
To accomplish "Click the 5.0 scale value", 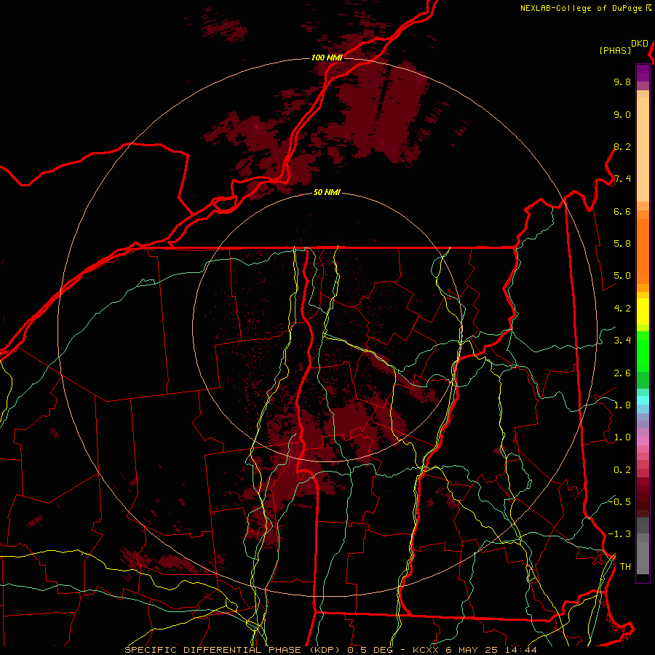I will click(x=622, y=276).
